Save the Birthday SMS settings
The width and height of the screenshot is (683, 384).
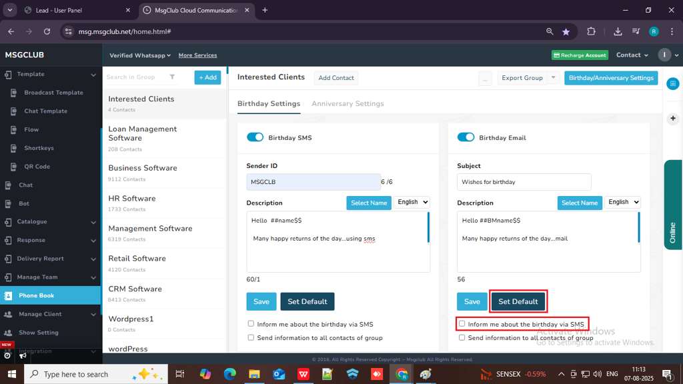[261, 301]
